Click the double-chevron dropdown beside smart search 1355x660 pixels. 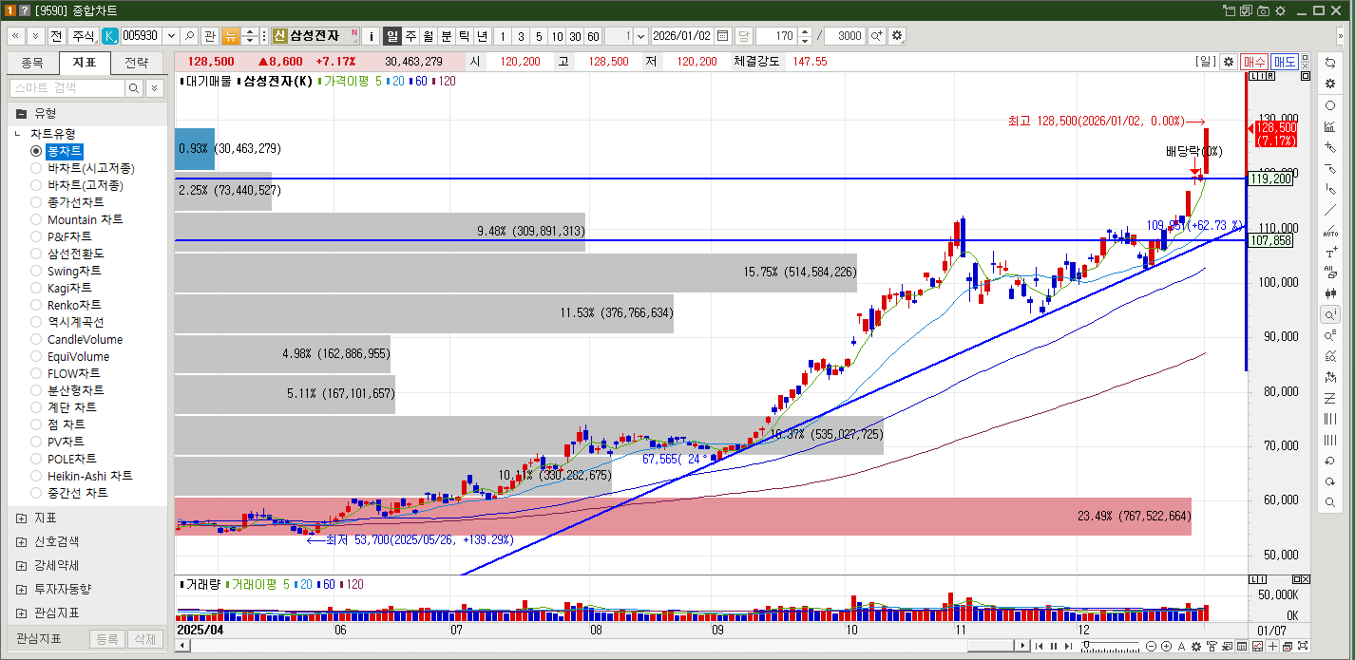click(154, 87)
